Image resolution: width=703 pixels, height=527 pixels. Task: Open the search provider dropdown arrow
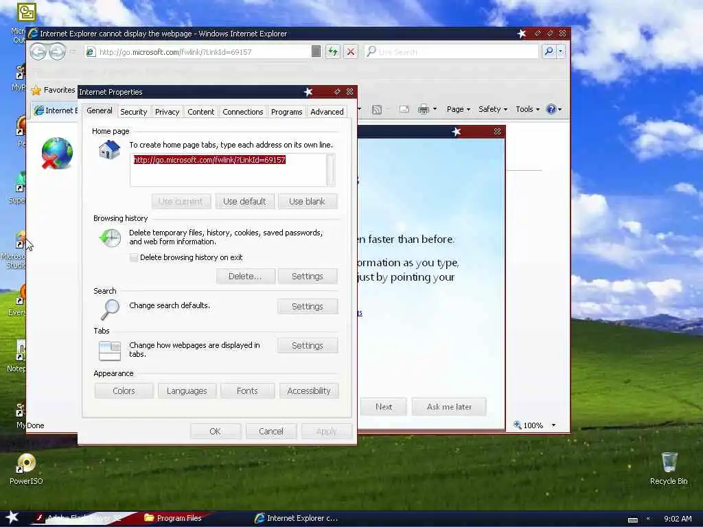(560, 51)
